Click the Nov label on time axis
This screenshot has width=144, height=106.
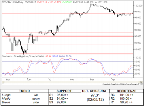click(8, 79)
